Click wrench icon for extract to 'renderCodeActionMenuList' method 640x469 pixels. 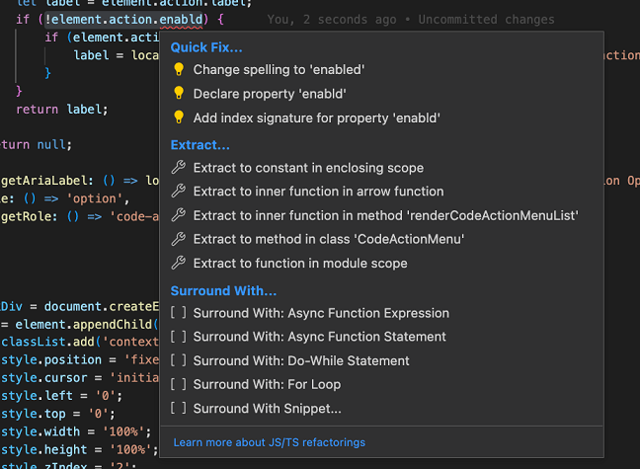[x=179, y=215]
